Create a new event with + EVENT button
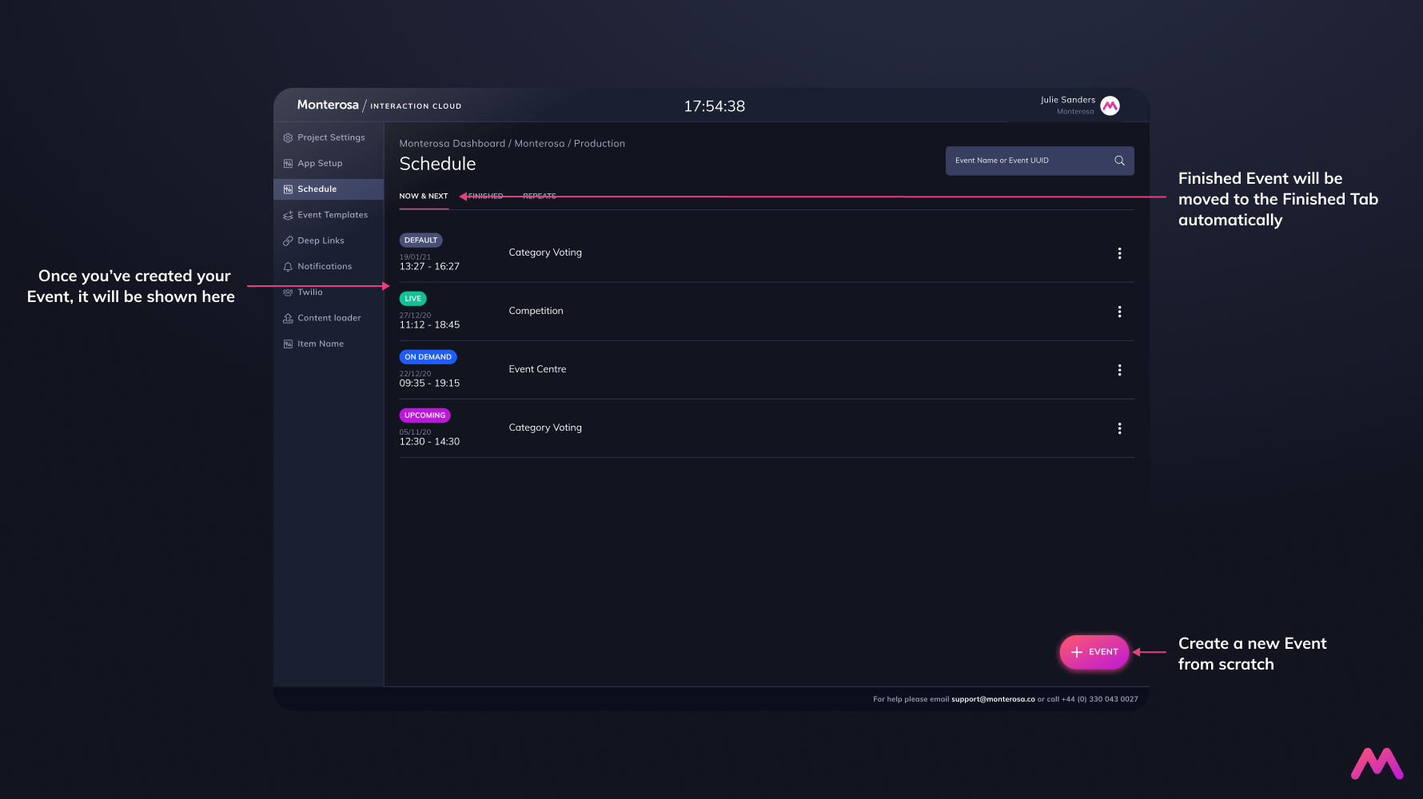 (1094, 652)
